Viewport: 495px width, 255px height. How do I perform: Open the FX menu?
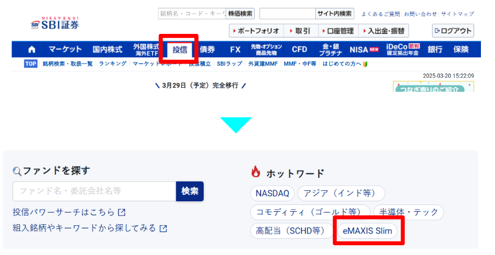click(x=235, y=50)
